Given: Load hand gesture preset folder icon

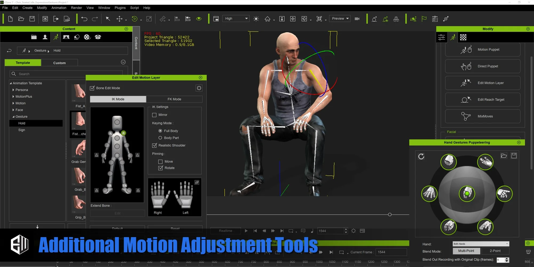Looking at the screenshot, I should click(x=504, y=156).
